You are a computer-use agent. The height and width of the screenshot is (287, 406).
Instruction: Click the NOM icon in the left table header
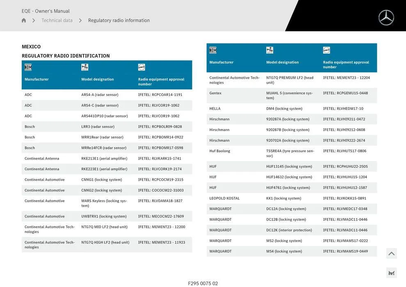click(x=28, y=67)
